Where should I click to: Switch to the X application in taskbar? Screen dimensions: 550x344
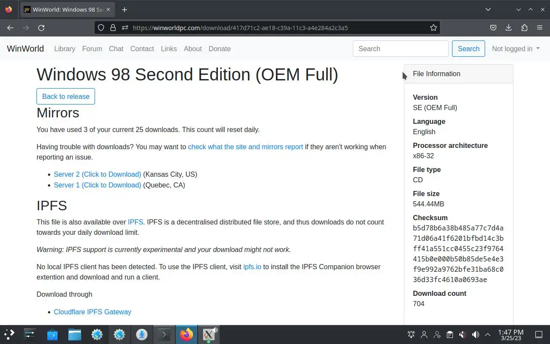pyautogui.click(x=209, y=334)
